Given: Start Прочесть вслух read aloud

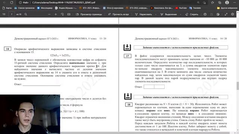Looking at the screenshot, I should [118, 14].
